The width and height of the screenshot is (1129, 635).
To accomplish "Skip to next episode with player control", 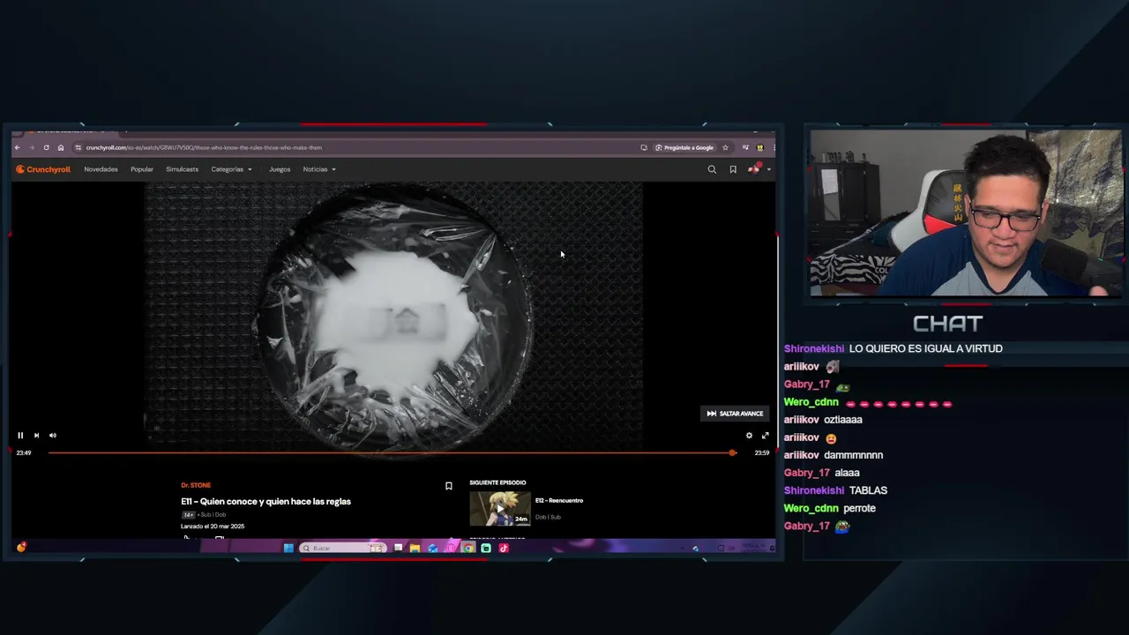I will click(36, 435).
